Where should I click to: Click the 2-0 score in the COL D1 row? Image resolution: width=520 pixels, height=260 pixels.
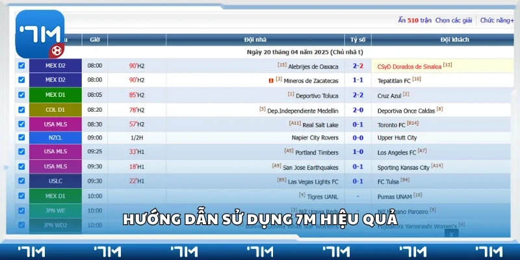tap(358, 110)
